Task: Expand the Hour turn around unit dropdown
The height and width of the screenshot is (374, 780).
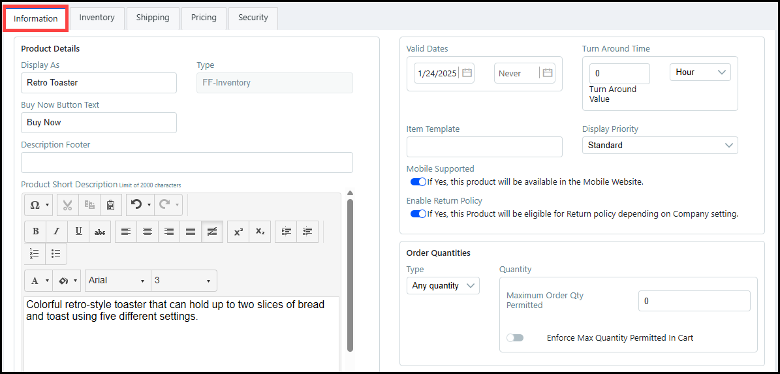Action: (700, 72)
